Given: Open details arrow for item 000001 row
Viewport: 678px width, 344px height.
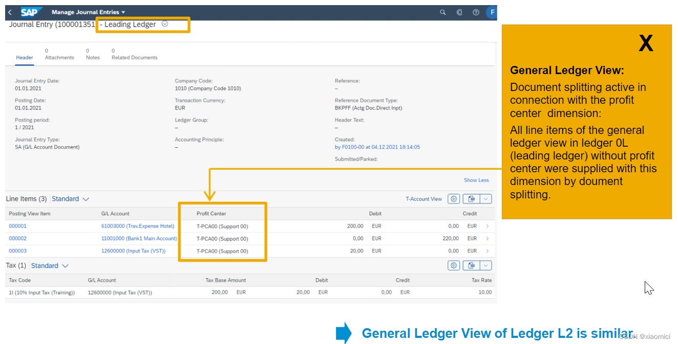Looking at the screenshot, I should [x=487, y=226].
